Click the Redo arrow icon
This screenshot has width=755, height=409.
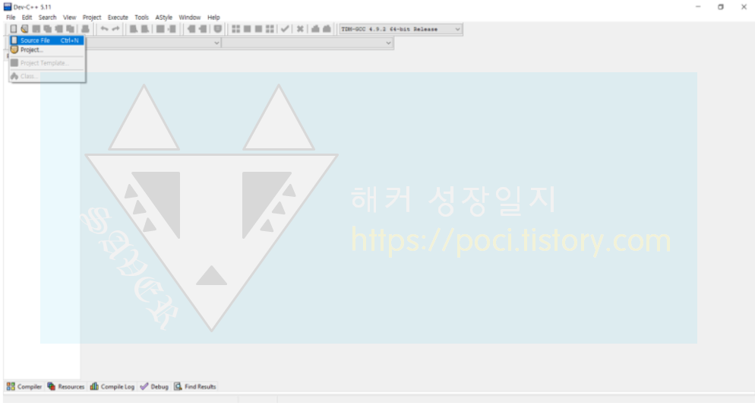click(115, 29)
